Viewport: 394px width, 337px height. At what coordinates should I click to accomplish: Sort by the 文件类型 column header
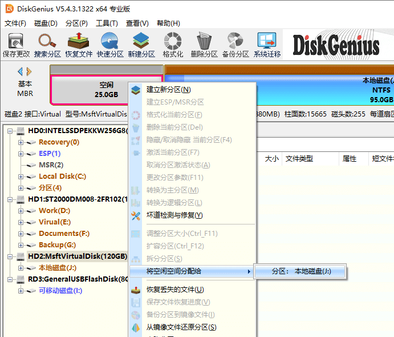click(x=299, y=159)
